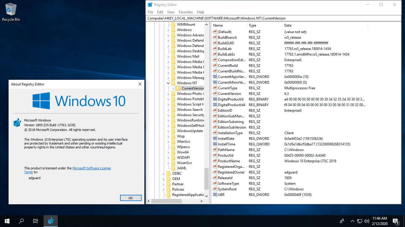
Task: Select the EditionID string value icon
Action: coord(215,111)
